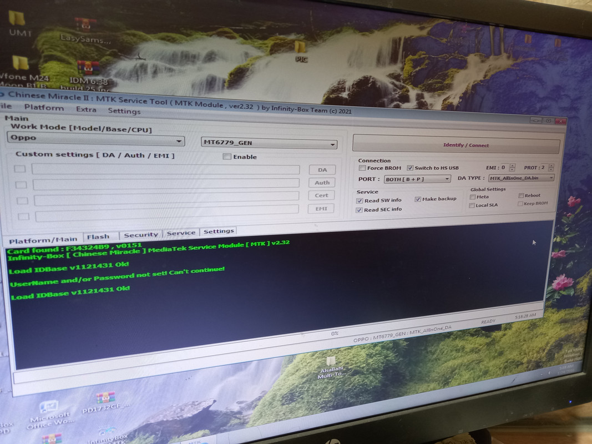Expand the MT6779_GEN CPU dropdown
This screenshot has width=592, height=444.
[x=269, y=143]
